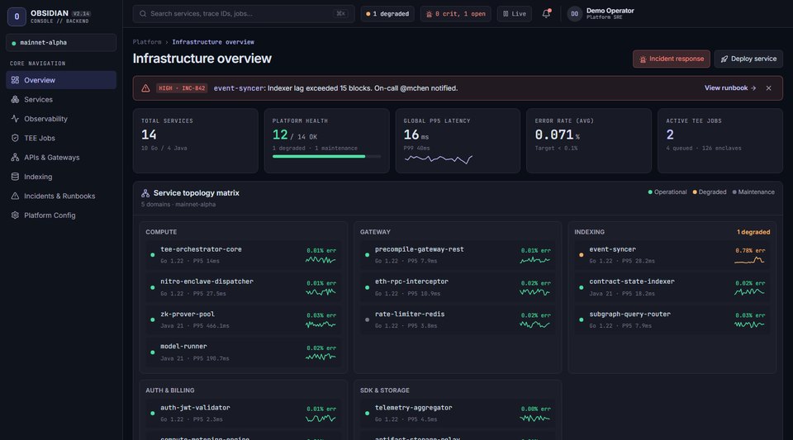Click the Demo Operator name
This screenshot has width=793, height=440.
pyautogui.click(x=610, y=11)
